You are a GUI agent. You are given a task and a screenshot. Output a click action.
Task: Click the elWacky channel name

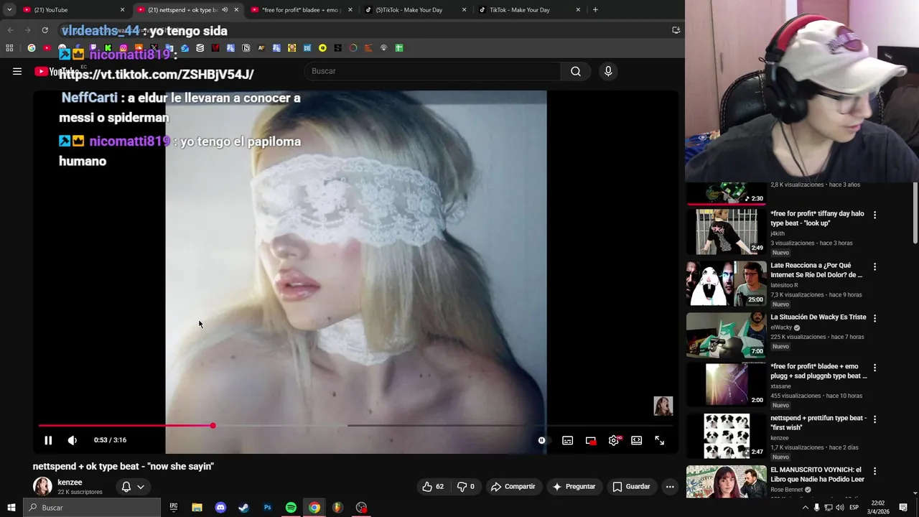780,327
